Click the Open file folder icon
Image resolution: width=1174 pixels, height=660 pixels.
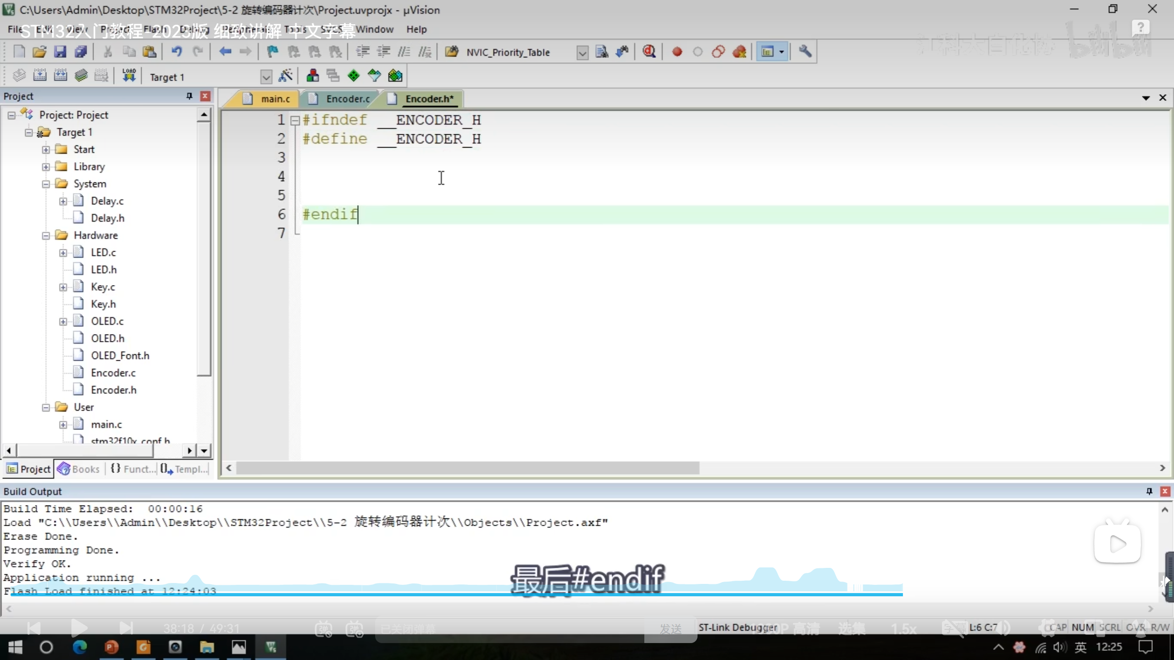click(39, 52)
